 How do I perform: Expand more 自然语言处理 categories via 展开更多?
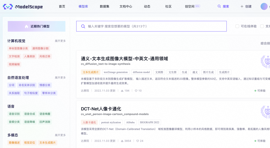pos(60,78)
